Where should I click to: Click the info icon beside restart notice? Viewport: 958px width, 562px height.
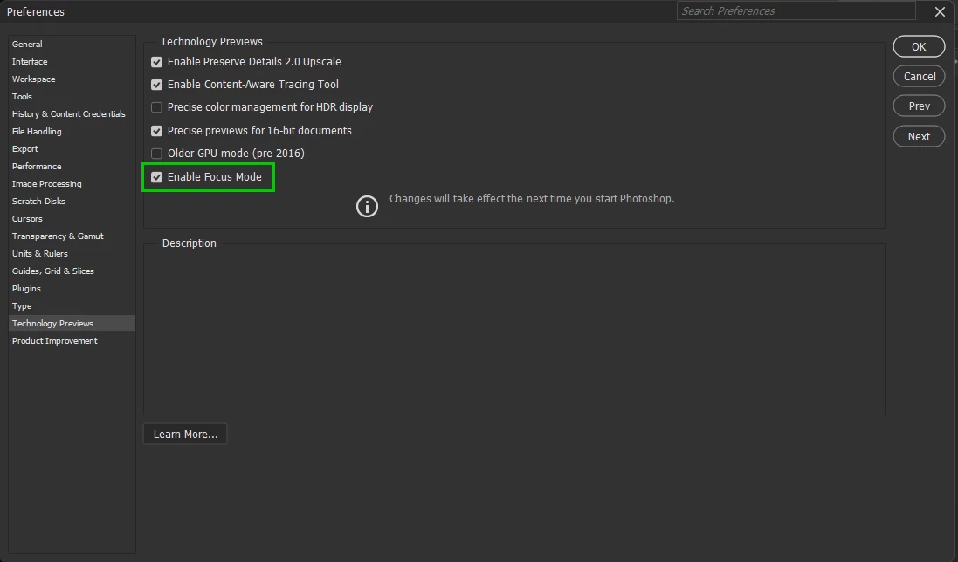pos(367,206)
